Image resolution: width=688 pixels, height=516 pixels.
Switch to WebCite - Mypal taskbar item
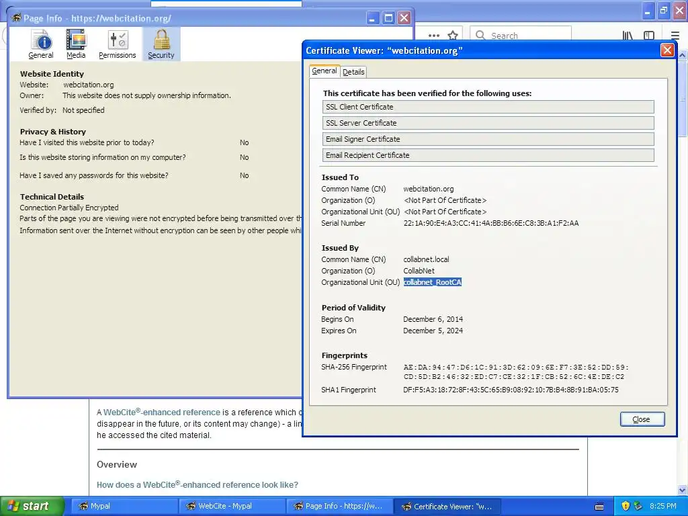232,506
